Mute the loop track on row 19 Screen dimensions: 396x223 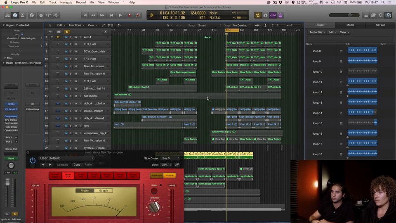click(x=66, y=126)
